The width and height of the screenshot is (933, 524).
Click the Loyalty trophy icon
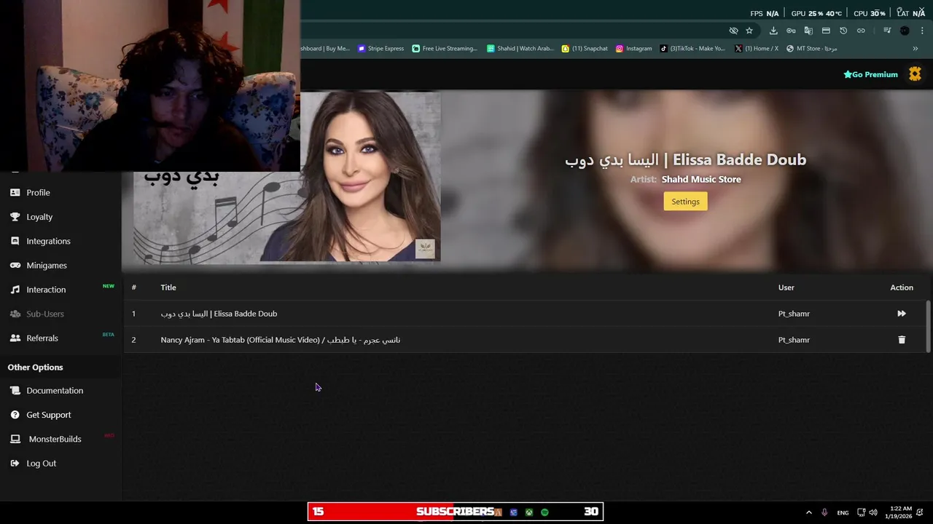tap(15, 217)
